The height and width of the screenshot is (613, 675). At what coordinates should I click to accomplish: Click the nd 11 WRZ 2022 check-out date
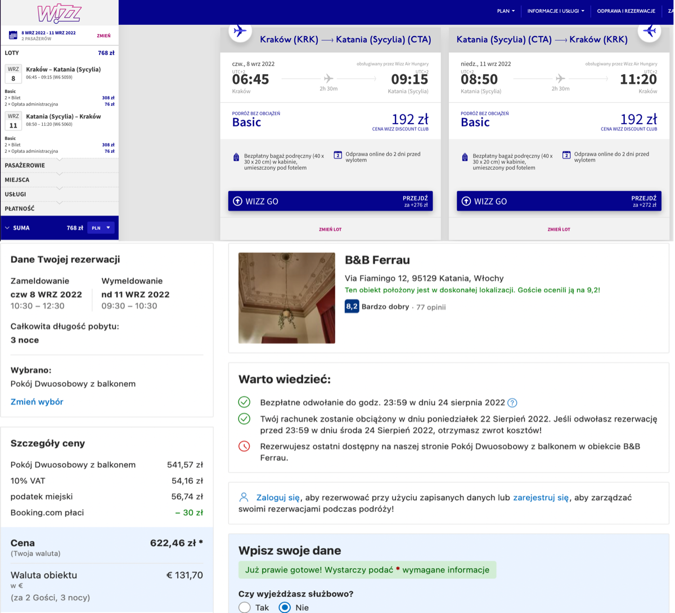pos(136,294)
